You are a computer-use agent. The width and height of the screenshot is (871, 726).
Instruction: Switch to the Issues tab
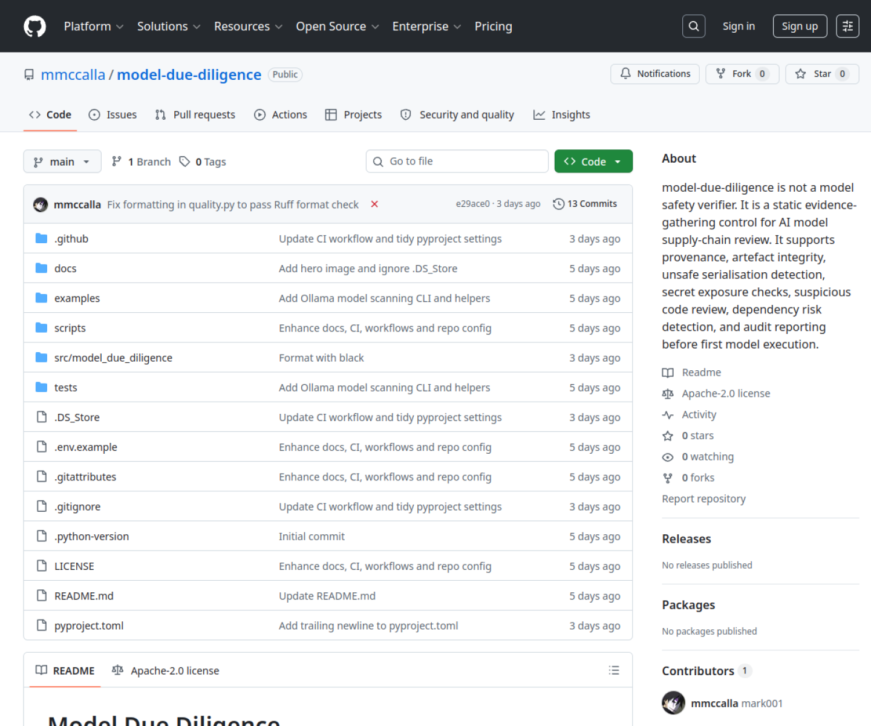click(113, 115)
